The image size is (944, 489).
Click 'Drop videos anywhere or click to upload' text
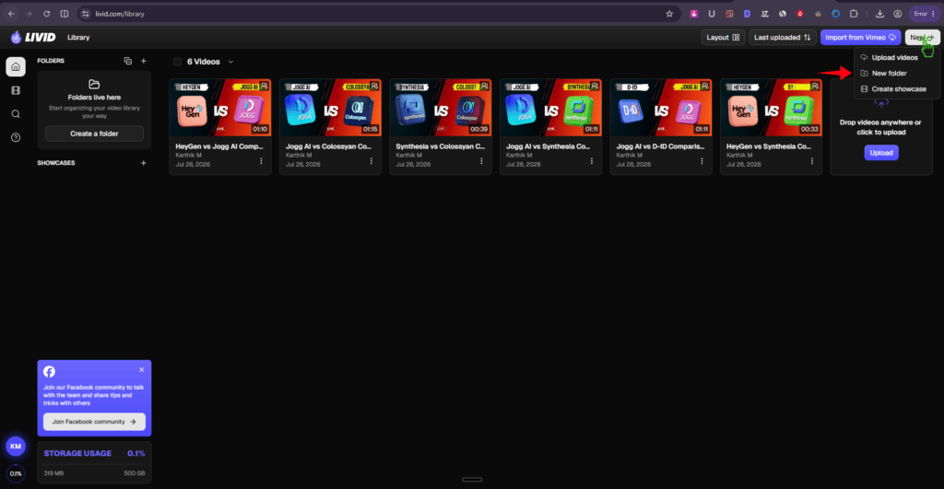(880, 127)
